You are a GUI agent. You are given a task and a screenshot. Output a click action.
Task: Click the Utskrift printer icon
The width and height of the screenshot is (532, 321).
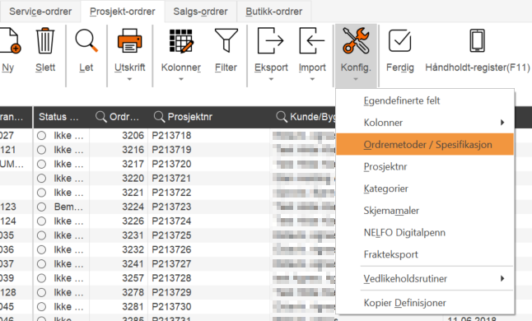pos(129,40)
